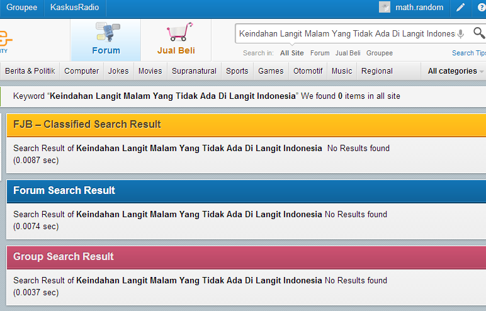Open the math.random profile name
The image size is (486, 311).
(x=419, y=7)
